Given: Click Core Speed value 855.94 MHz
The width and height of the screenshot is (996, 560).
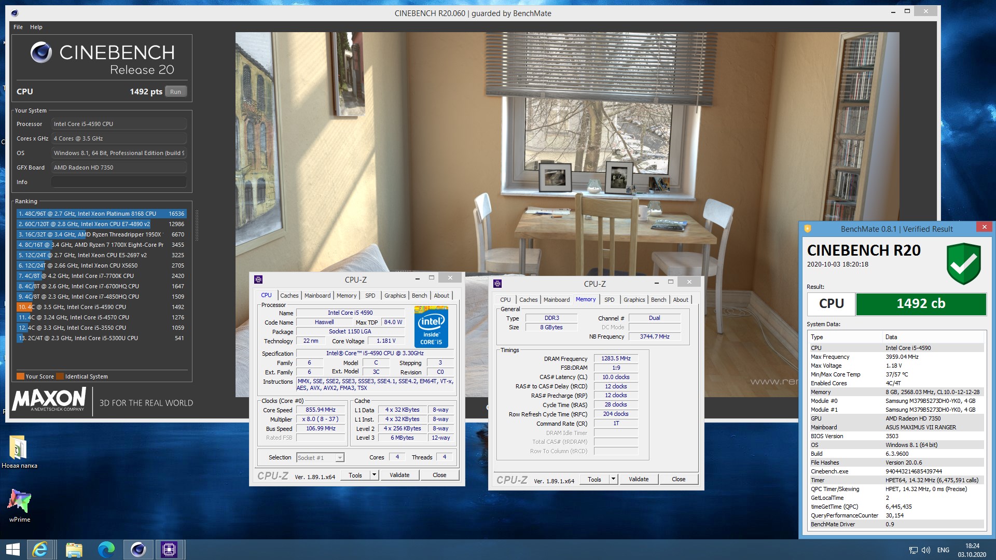Looking at the screenshot, I should tap(321, 410).
